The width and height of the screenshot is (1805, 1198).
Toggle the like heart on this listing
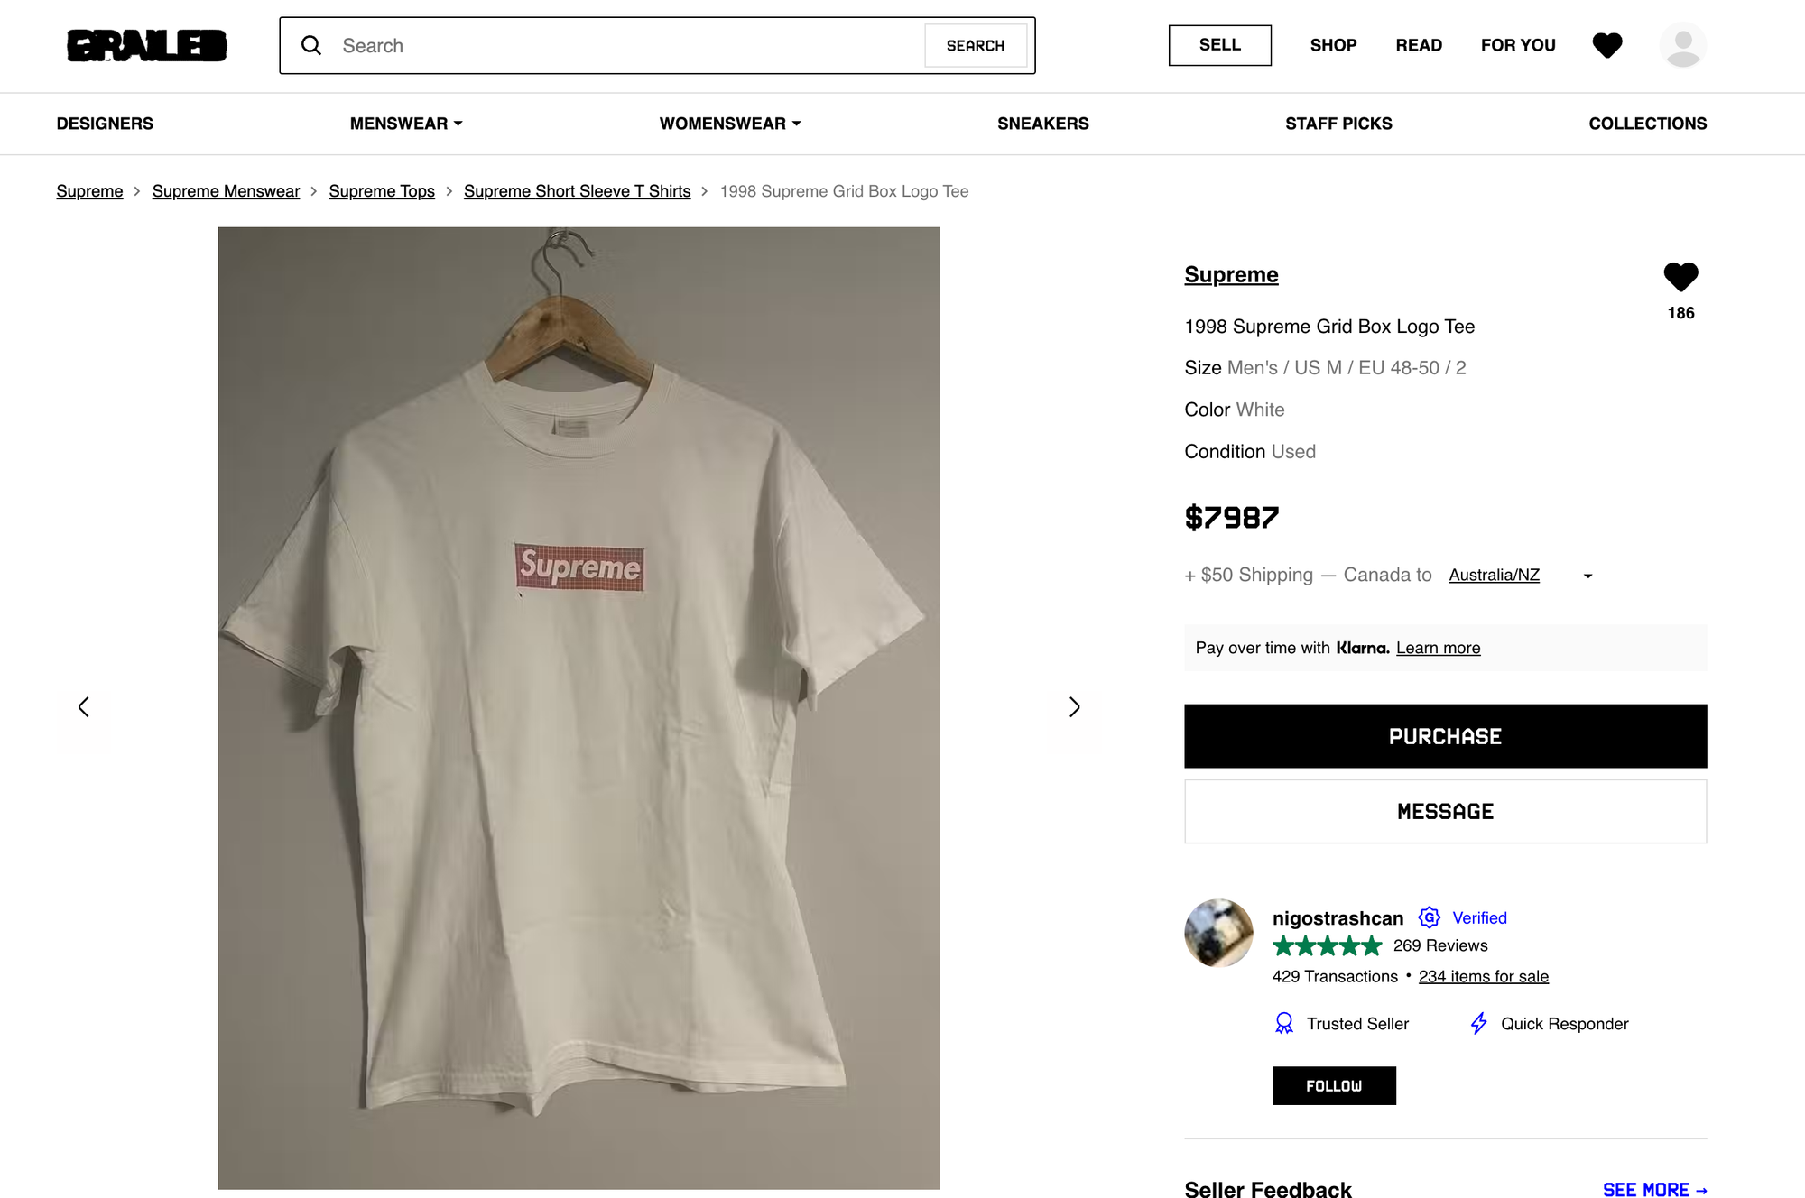[1681, 277]
